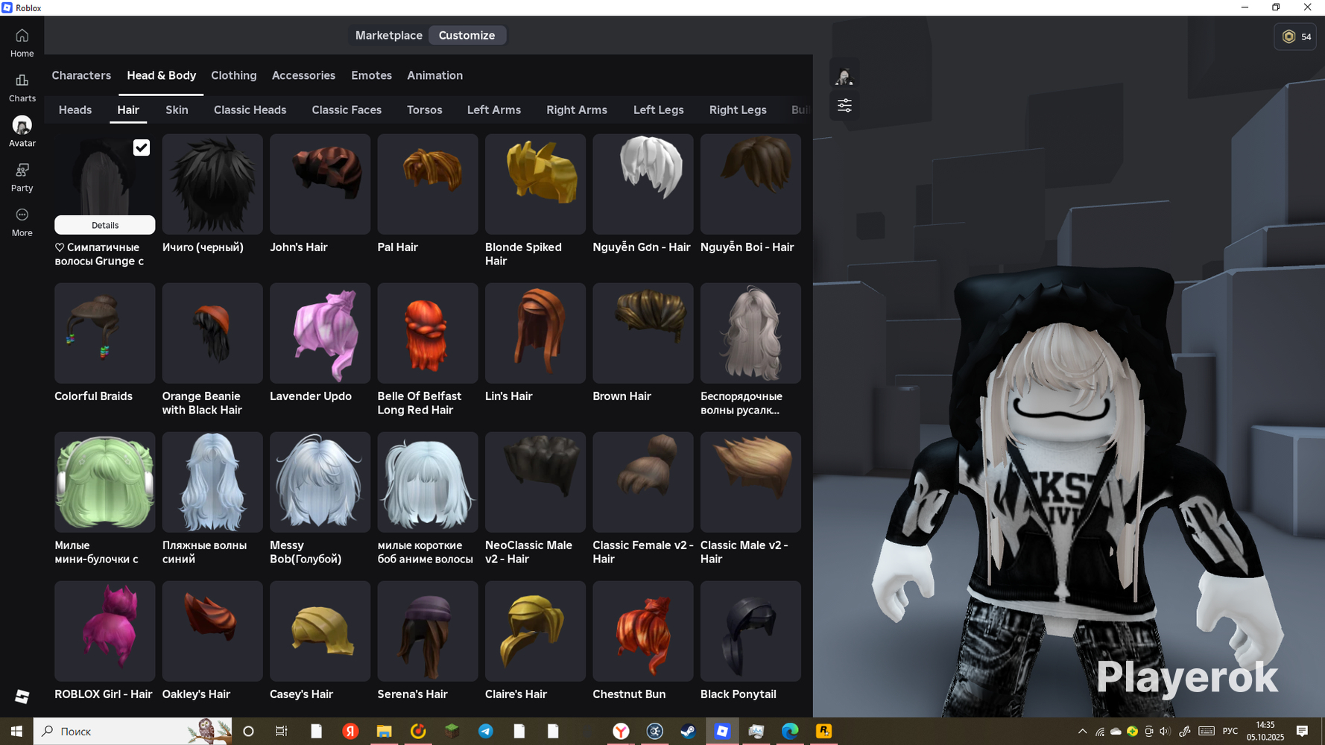Select the Head & Body category
The width and height of the screenshot is (1325, 745).
point(161,75)
